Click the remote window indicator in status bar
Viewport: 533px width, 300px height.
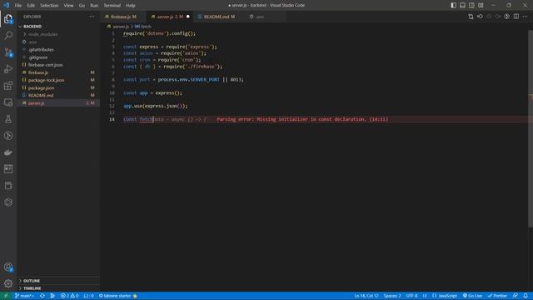6,296
